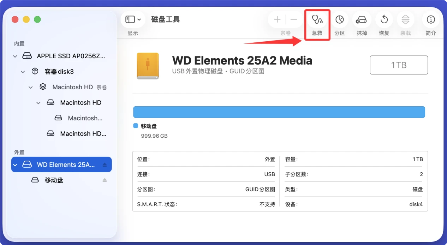This screenshot has height=245, width=447.
Task: Collapse the Macintosh HD 宗卷 chevron
Action: [30, 87]
